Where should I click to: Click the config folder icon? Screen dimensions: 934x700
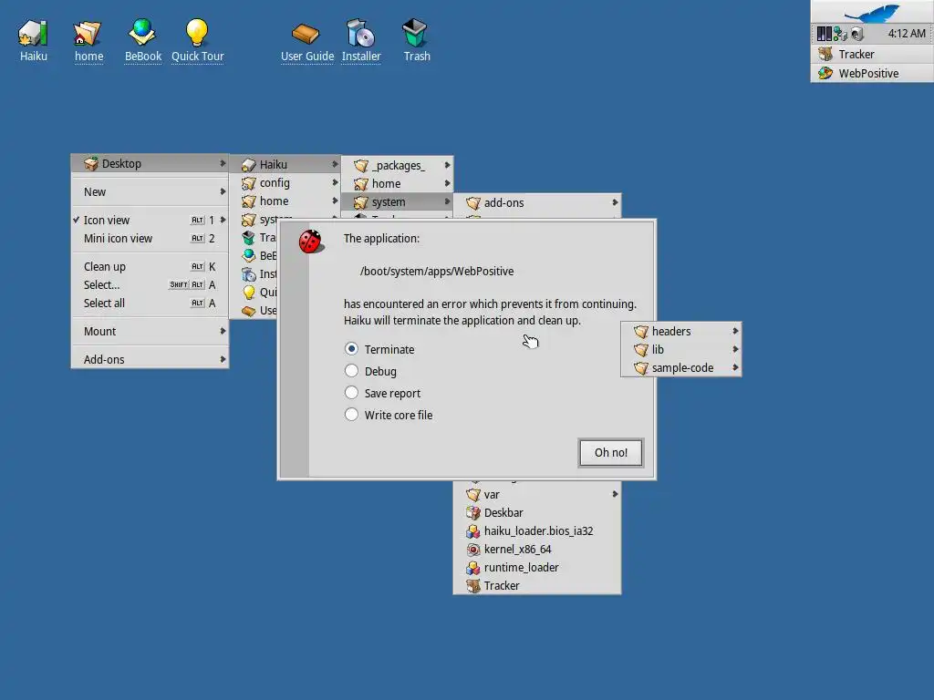(248, 182)
